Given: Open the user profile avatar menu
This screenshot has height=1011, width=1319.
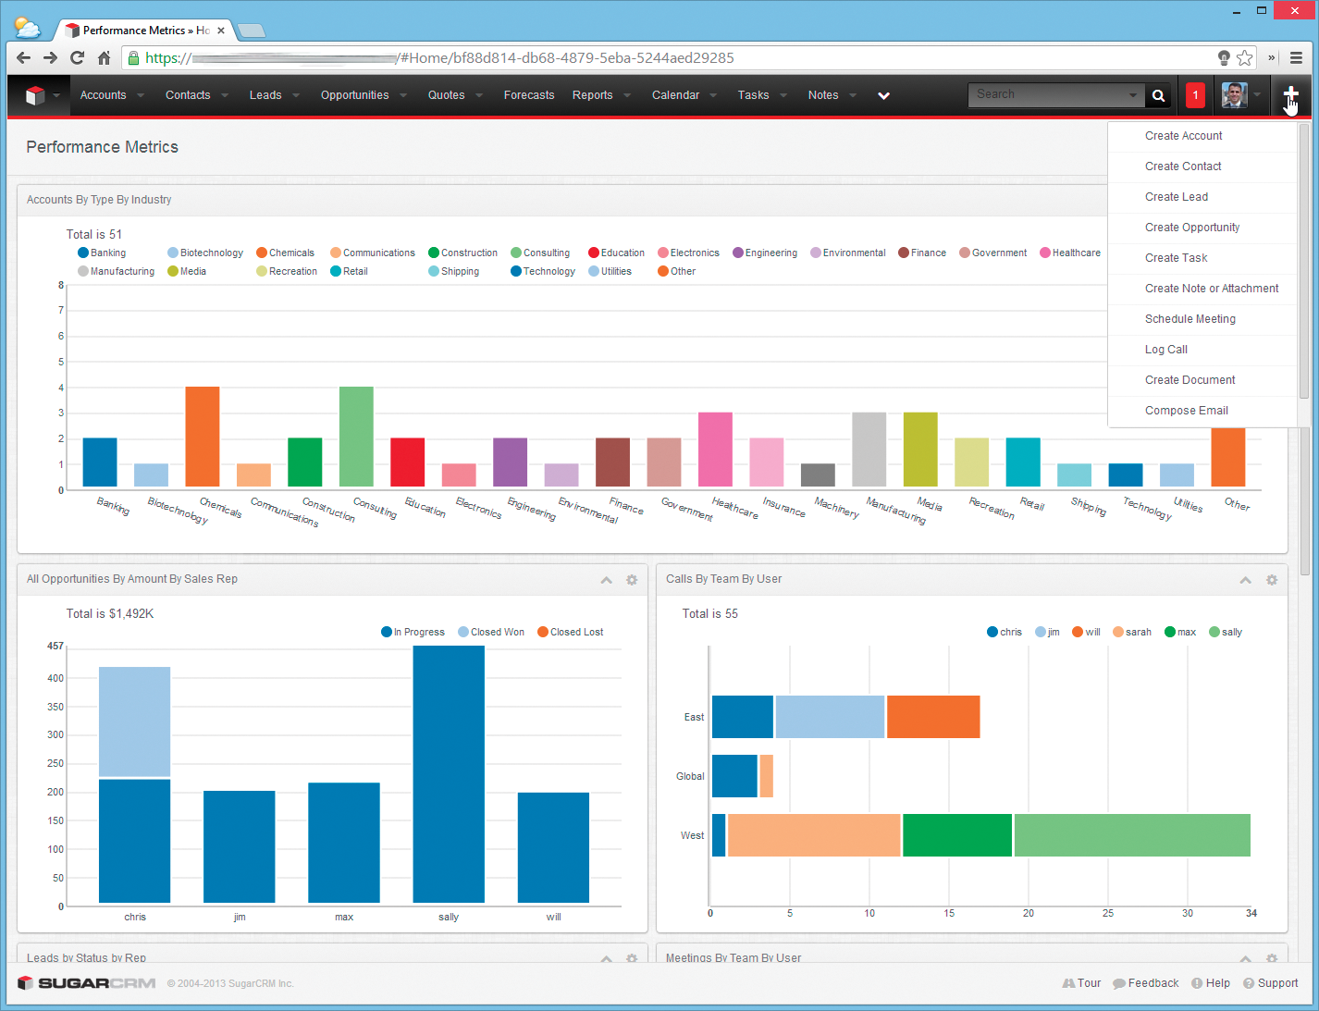Looking at the screenshot, I should 1234,94.
